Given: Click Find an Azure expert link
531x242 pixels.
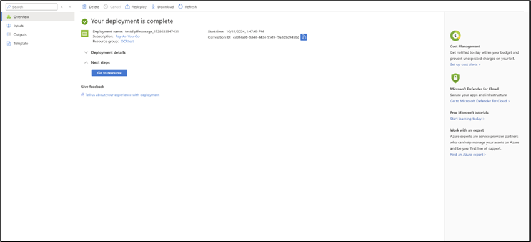Looking at the screenshot, I should (x=468, y=155).
